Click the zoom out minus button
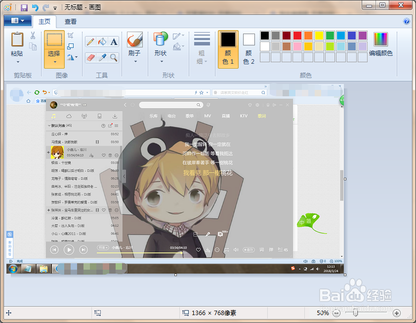The height and width of the screenshot is (323, 416). click(x=336, y=313)
